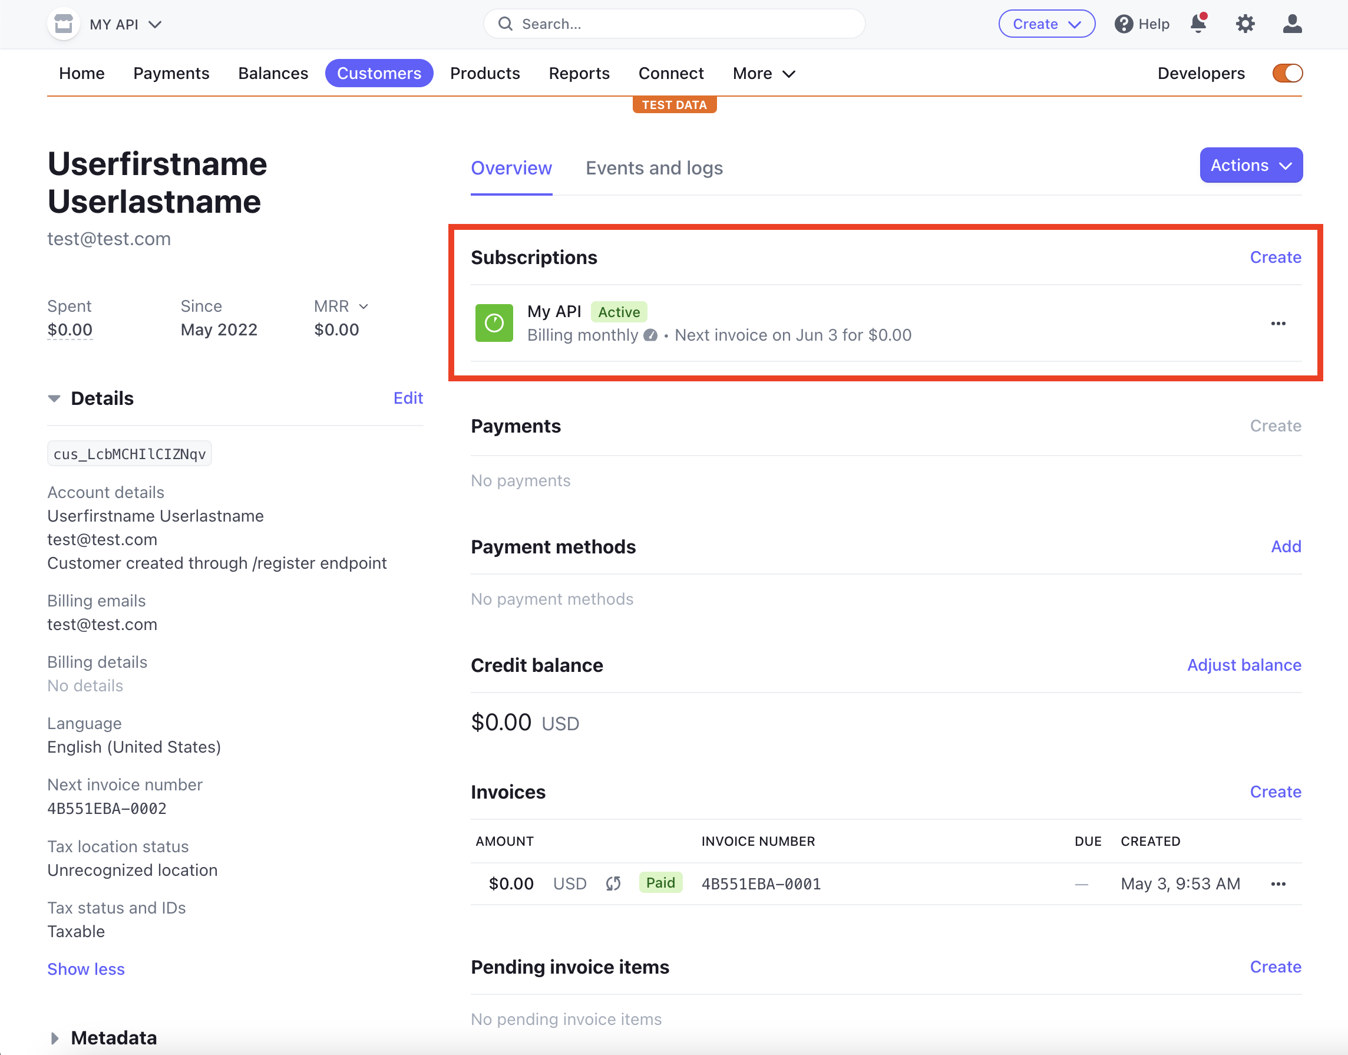
Task: Click the Help question mark icon
Action: coord(1123,24)
